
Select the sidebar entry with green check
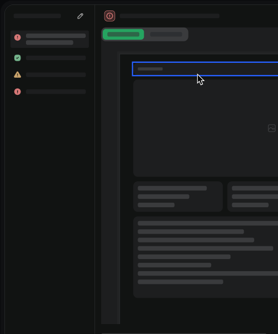click(50, 58)
